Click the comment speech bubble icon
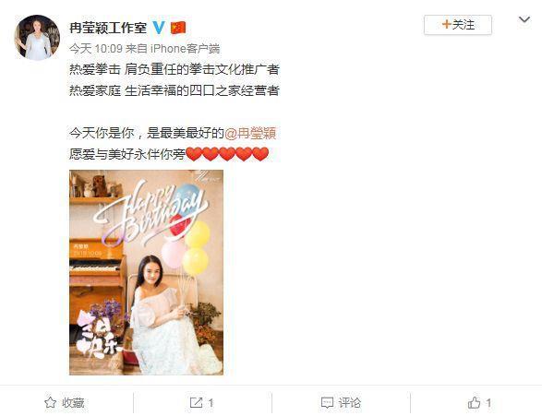The width and height of the screenshot is (542, 416). (327, 402)
